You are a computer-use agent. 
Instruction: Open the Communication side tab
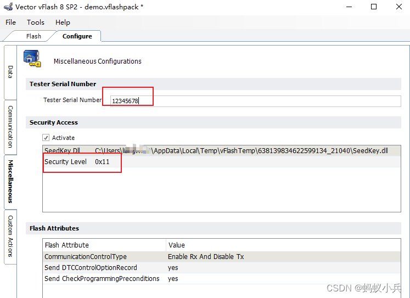10,127
